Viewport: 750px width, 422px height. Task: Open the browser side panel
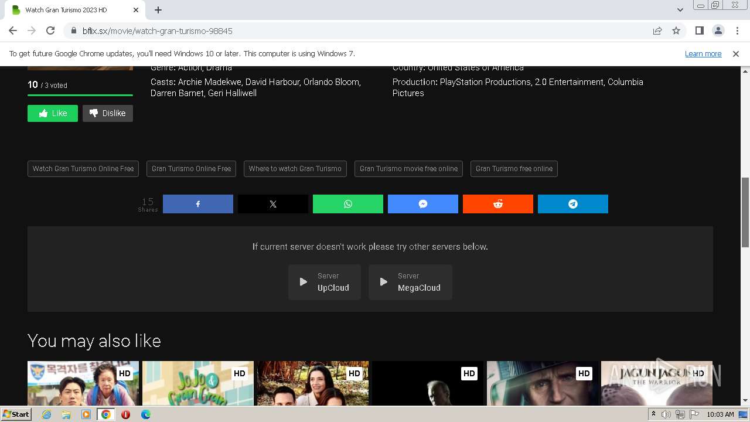(x=700, y=30)
